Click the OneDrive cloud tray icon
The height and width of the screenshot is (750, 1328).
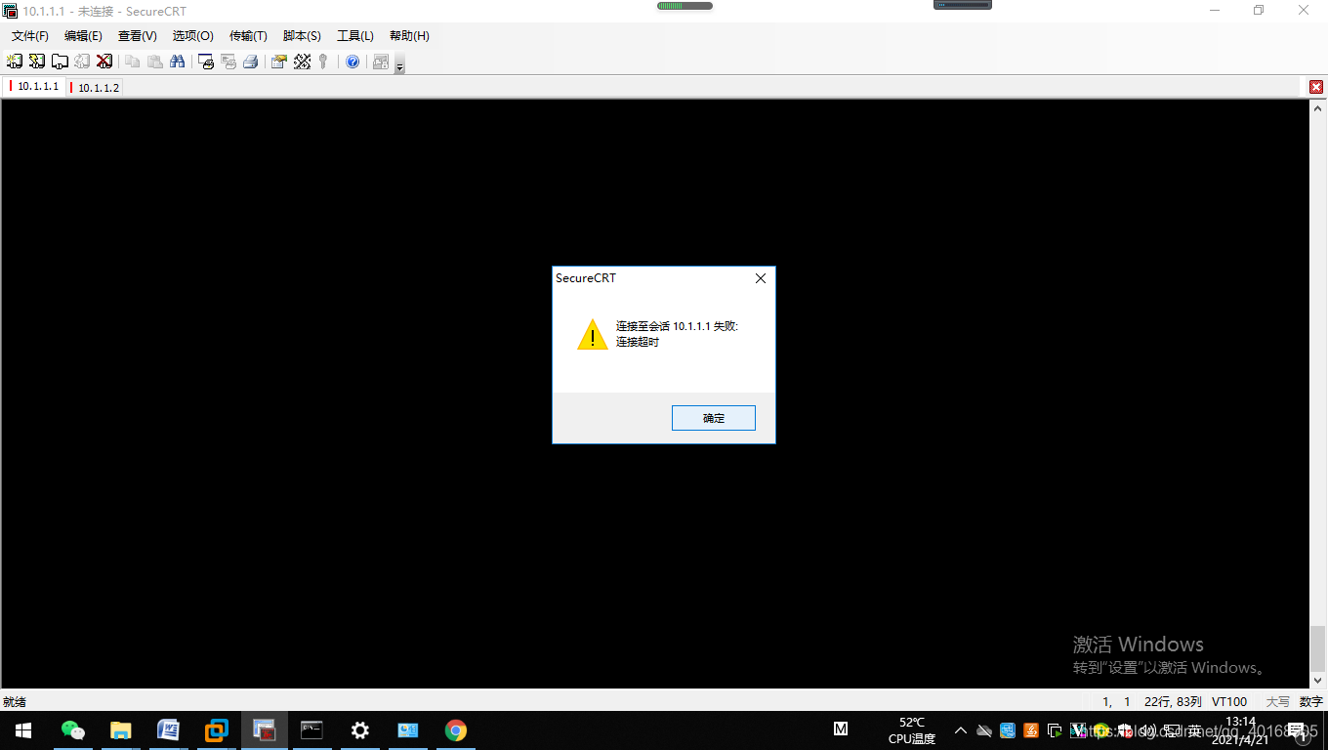(x=984, y=730)
